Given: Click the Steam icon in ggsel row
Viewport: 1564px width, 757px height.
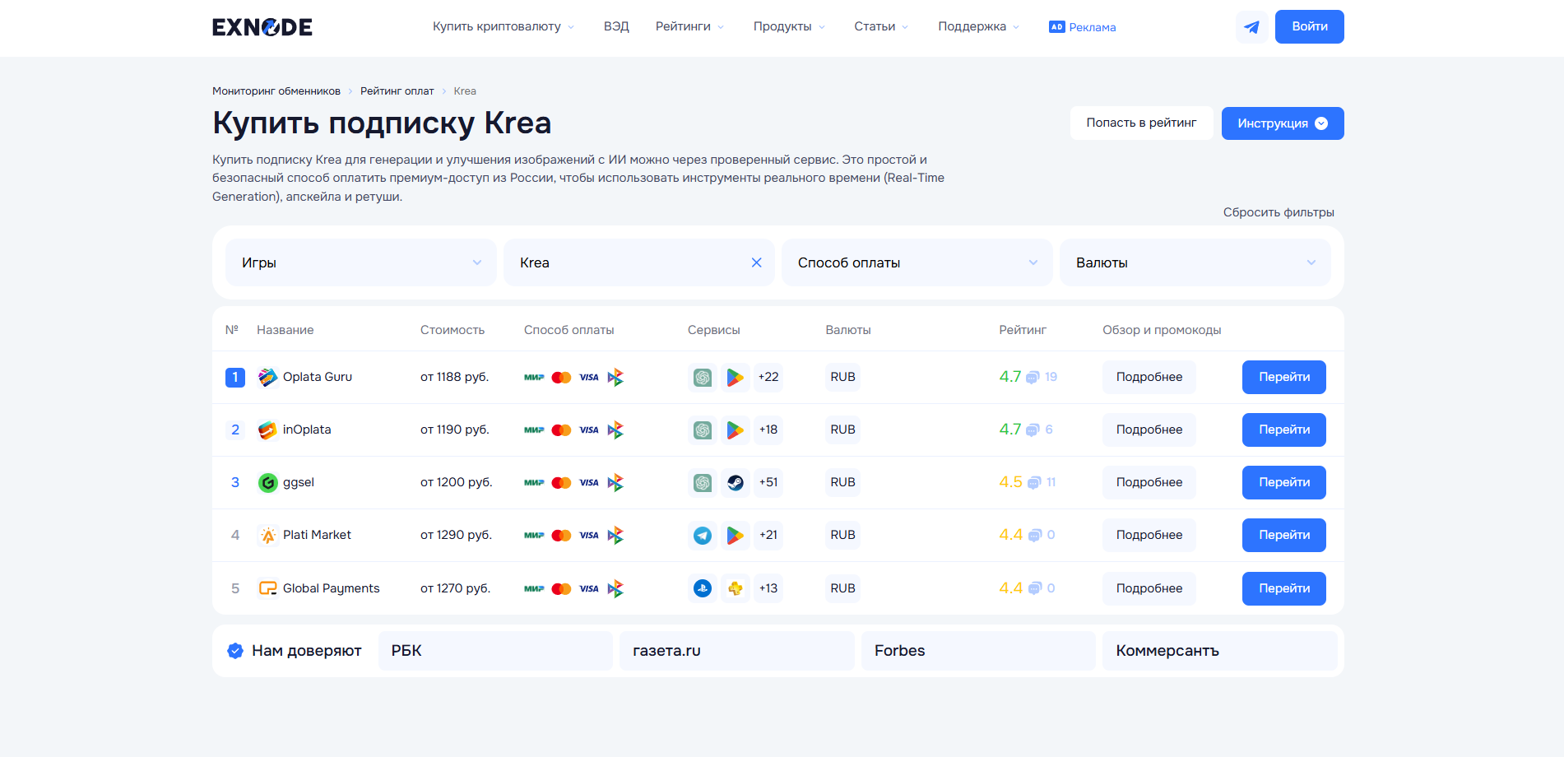Looking at the screenshot, I should (x=736, y=483).
